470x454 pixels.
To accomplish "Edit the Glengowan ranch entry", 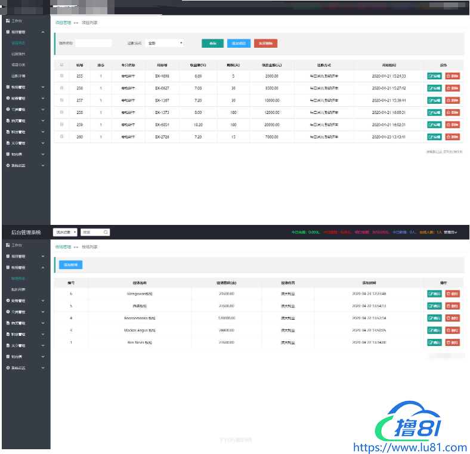I will 434,294.
